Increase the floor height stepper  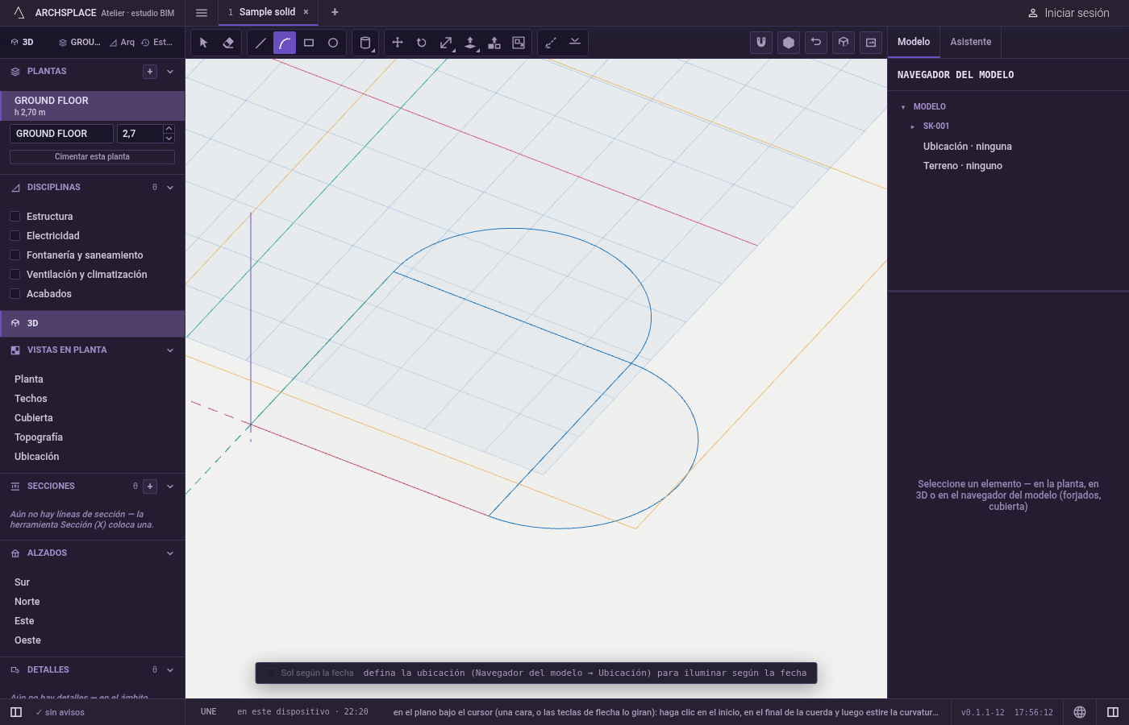169,129
